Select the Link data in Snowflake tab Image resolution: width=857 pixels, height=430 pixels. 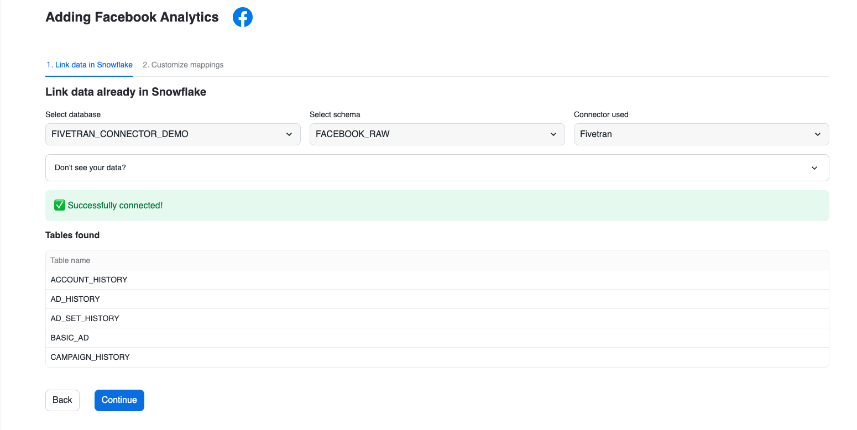coord(90,65)
